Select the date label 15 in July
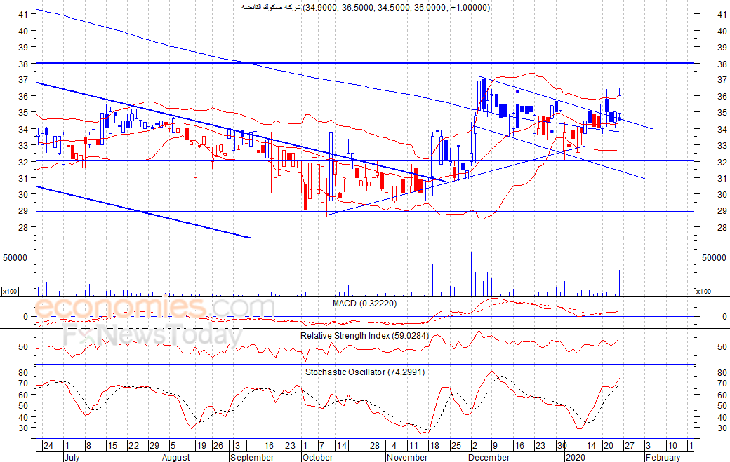Viewport: 730px width, 462px height. (112, 446)
